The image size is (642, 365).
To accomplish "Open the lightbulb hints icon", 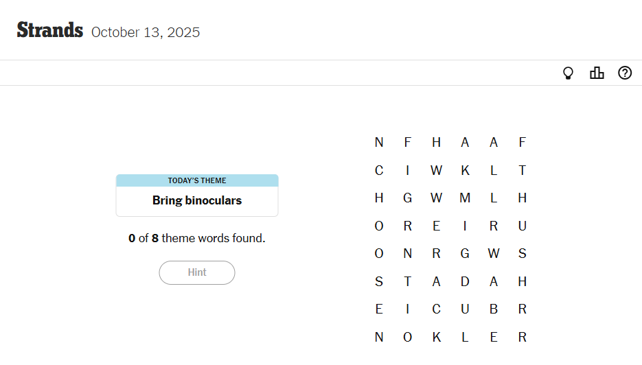I will [x=568, y=73].
